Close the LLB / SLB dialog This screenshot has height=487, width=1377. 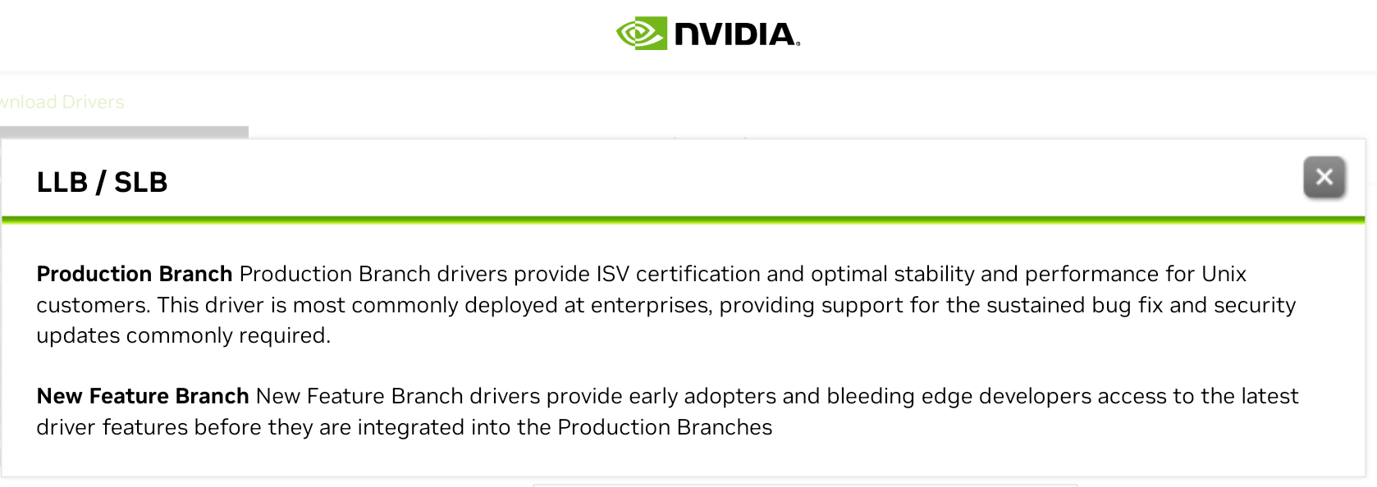pos(1324,177)
